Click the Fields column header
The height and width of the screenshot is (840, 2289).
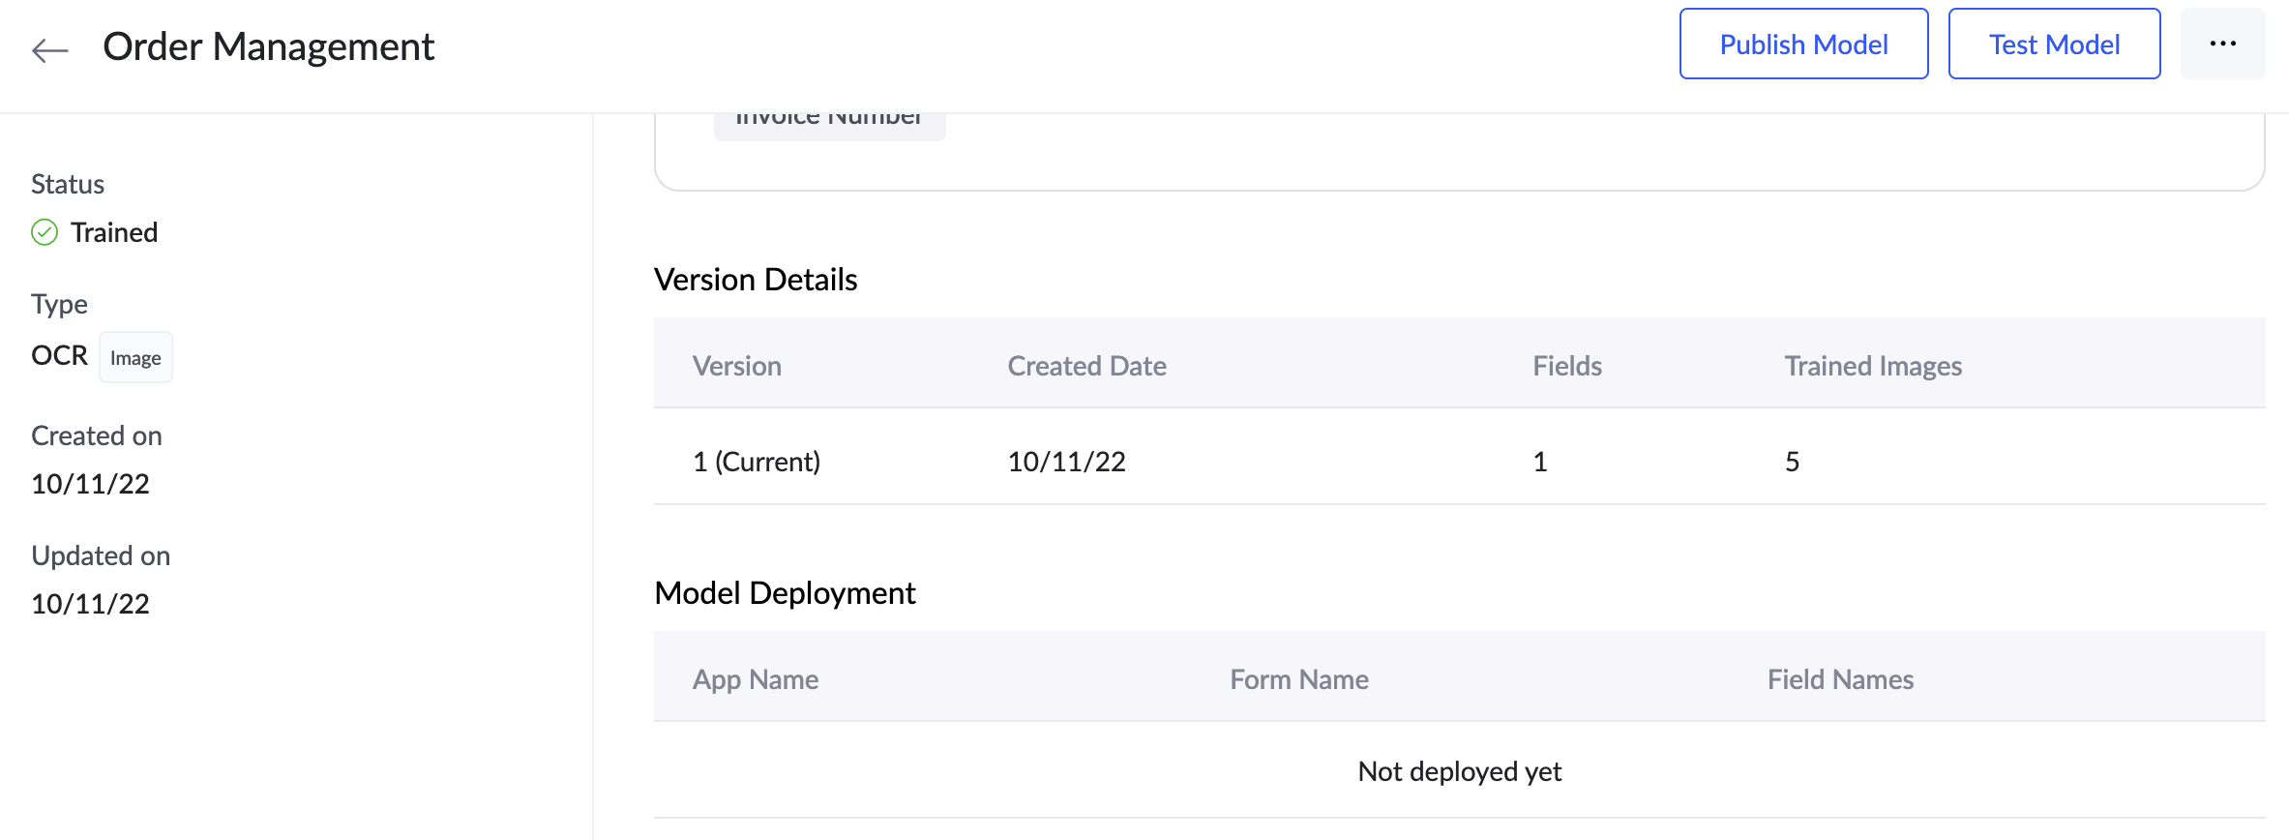pos(1566,366)
